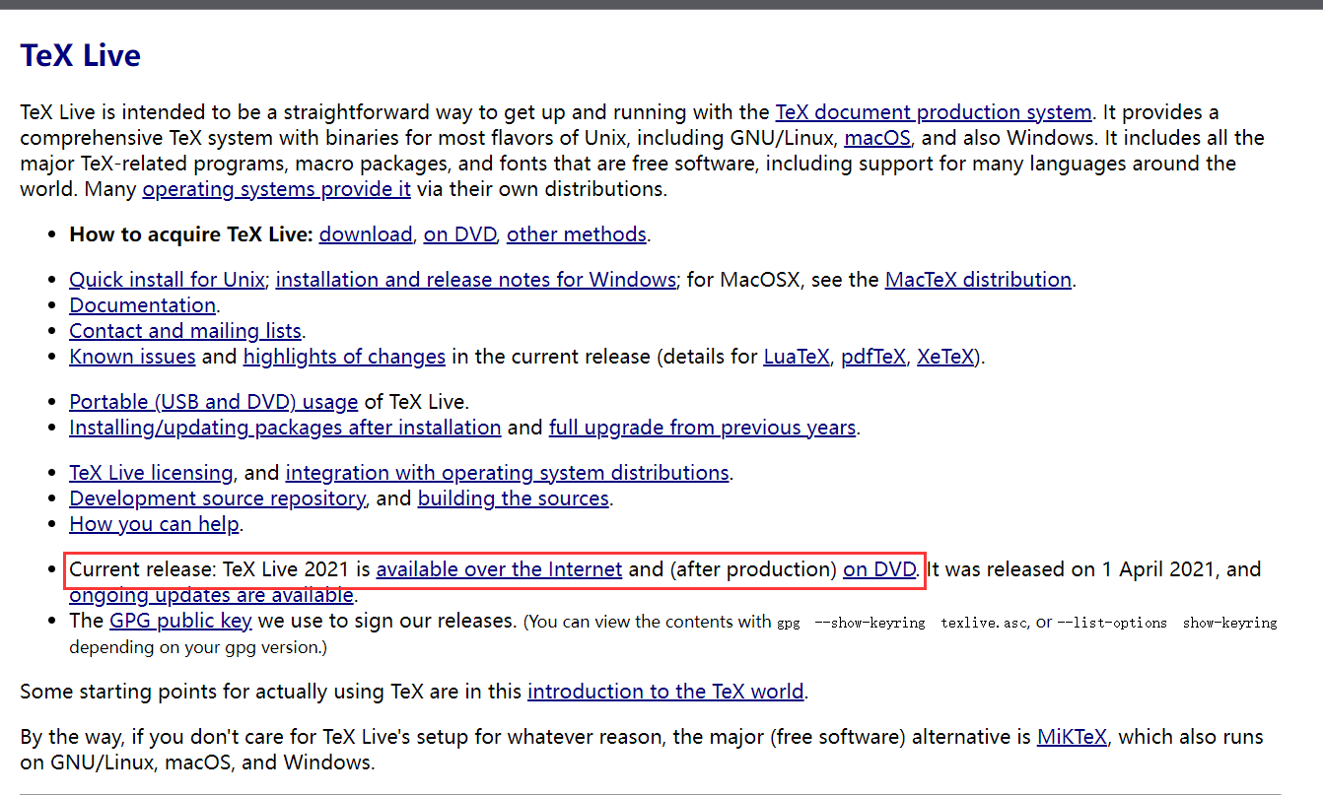1323x795 pixels.
Task: Visit the MacTeX distribution link
Action: pyautogui.click(x=978, y=280)
